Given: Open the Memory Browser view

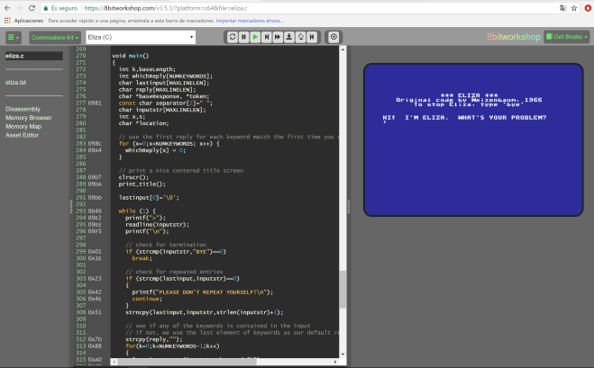Looking at the screenshot, I should click(29, 118).
